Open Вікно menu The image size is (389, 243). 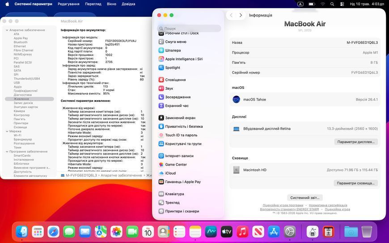point(111,4)
